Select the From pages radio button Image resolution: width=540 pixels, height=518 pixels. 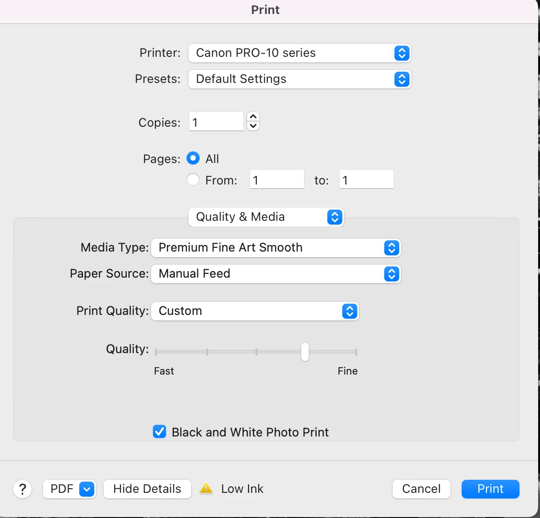click(x=193, y=180)
